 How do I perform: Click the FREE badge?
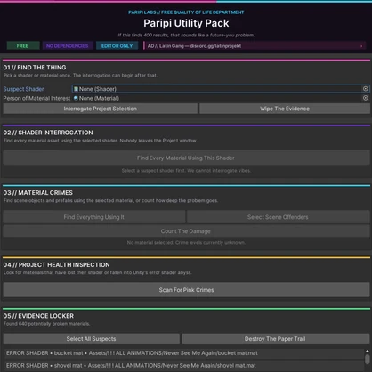pos(23,46)
